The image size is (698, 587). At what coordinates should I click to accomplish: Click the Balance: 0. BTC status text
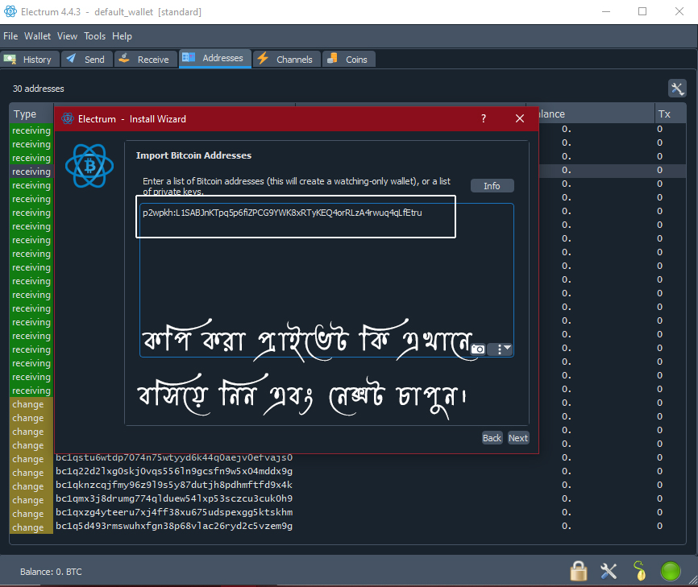click(x=51, y=572)
